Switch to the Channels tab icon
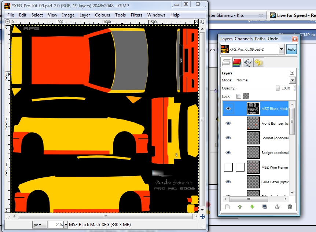 click(x=237, y=62)
